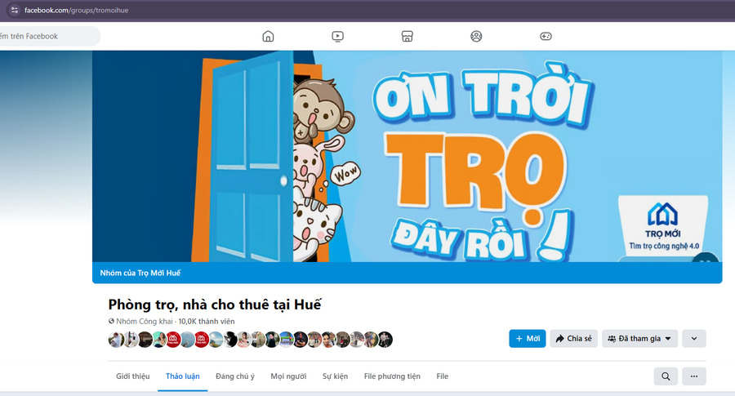The height and width of the screenshot is (396, 735).
Task: Expand the Đã tham gia dropdown
Action: [x=639, y=338]
